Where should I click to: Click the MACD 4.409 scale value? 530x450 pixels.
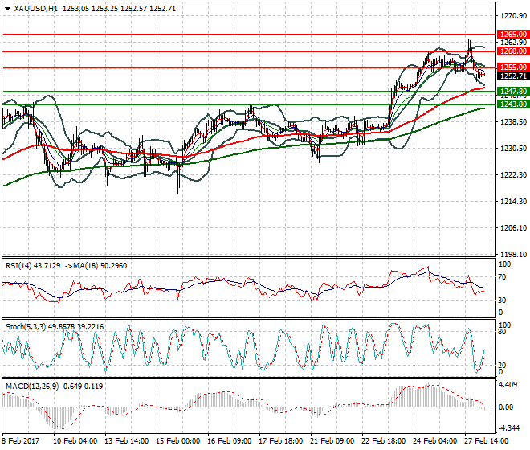point(508,385)
